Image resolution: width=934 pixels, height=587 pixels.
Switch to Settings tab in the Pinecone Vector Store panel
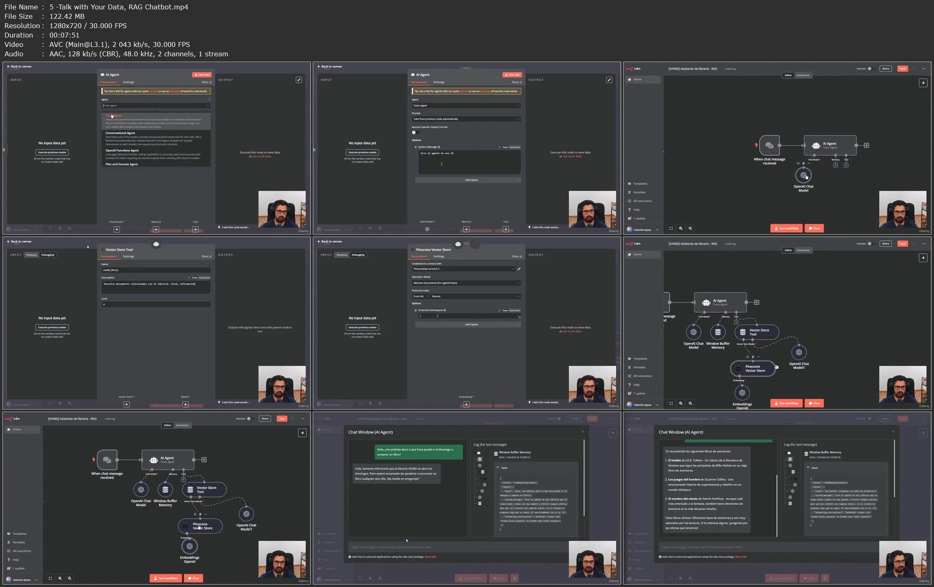tap(439, 256)
